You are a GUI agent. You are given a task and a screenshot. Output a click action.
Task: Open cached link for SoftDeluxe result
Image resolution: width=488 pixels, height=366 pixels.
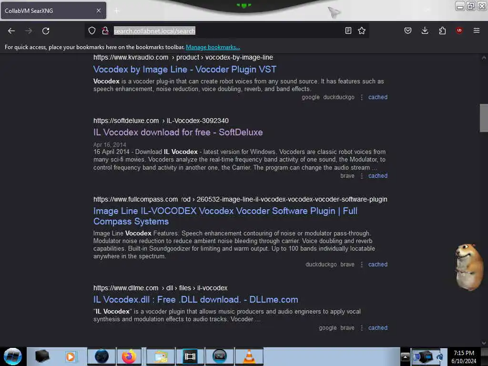(378, 176)
